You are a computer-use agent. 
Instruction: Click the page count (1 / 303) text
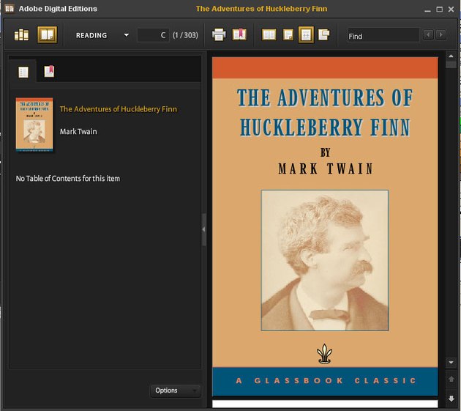(185, 35)
